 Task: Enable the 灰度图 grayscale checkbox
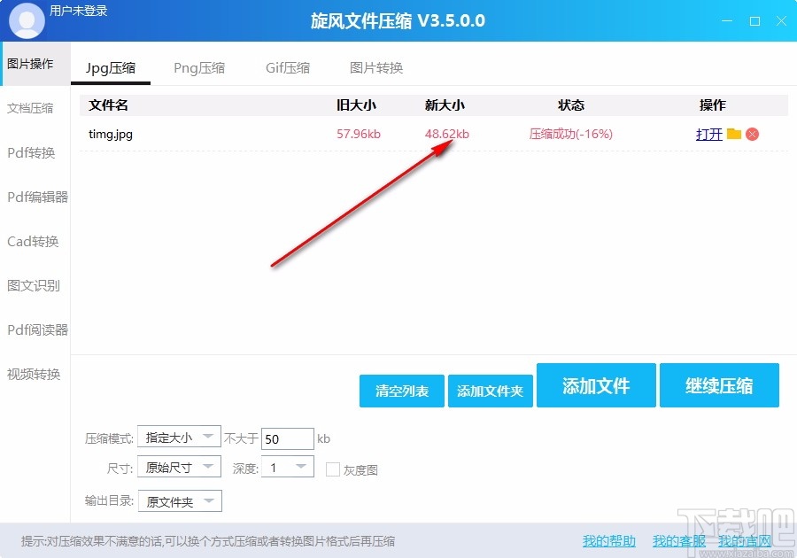(332, 469)
